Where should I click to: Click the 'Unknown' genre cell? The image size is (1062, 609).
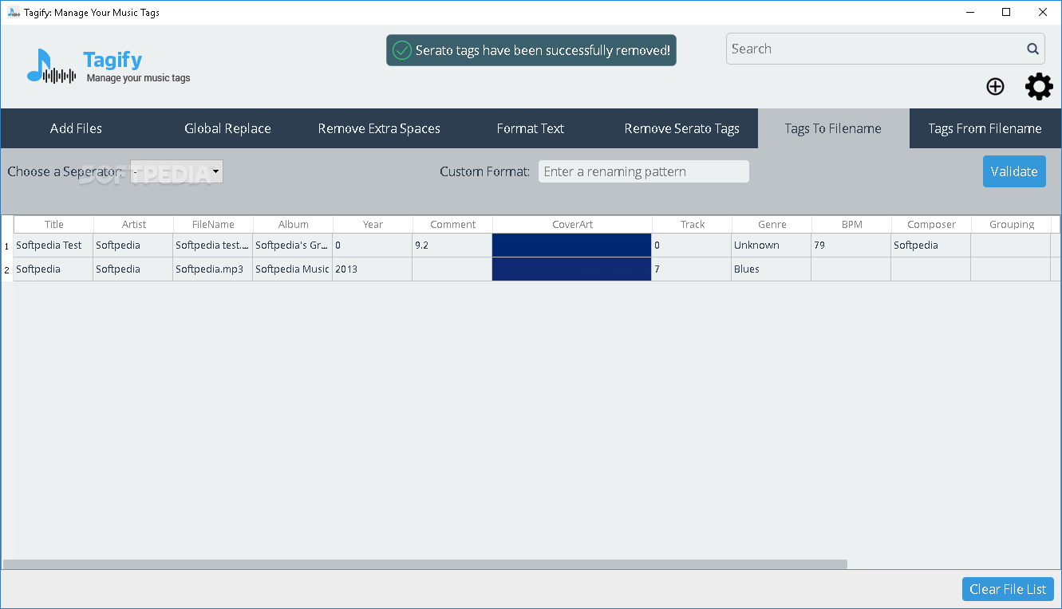[772, 246]
